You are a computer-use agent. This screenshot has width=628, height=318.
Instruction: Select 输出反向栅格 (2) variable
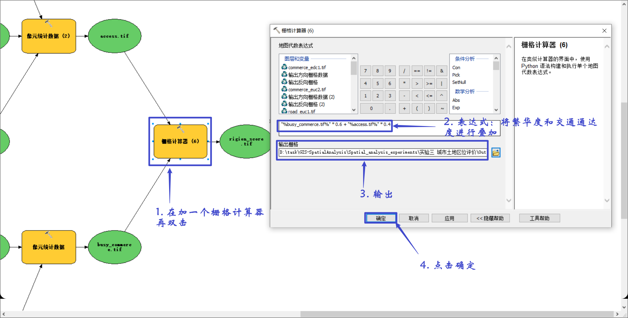306,104
